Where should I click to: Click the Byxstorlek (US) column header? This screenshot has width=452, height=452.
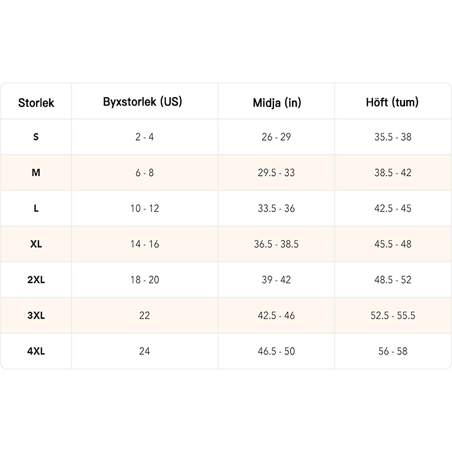(143, 102)
